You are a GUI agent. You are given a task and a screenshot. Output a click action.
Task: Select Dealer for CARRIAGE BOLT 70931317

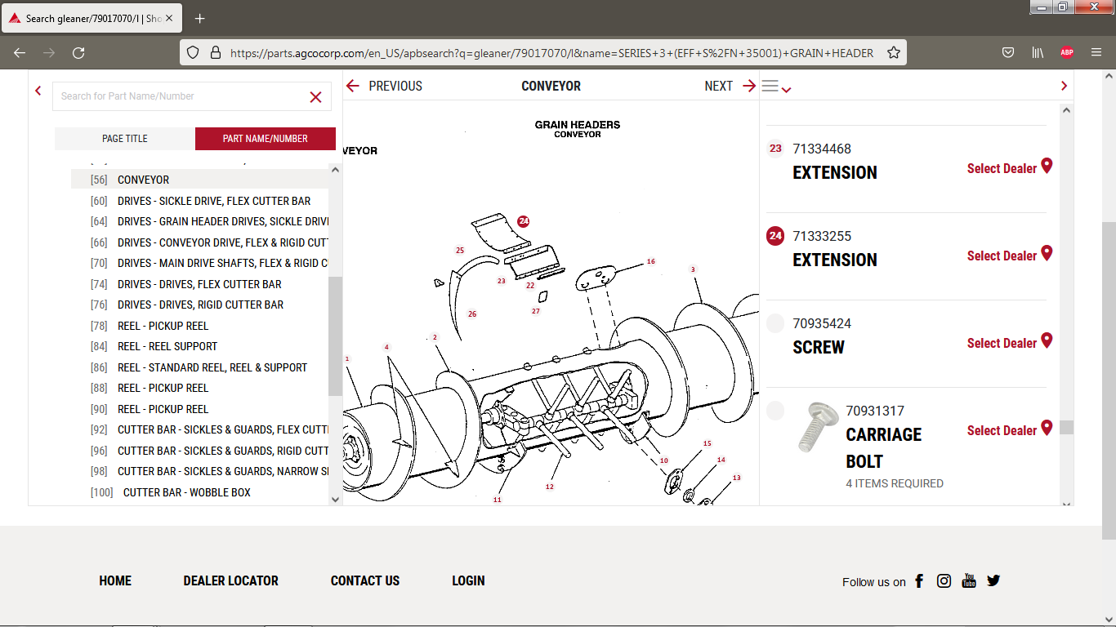pyautogui.click(x=1002, y=430)
